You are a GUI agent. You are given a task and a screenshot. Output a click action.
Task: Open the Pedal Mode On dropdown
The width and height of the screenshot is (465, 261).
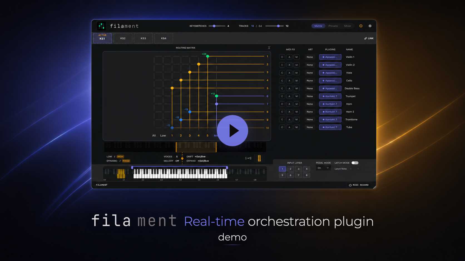click(x=323, y=168)
